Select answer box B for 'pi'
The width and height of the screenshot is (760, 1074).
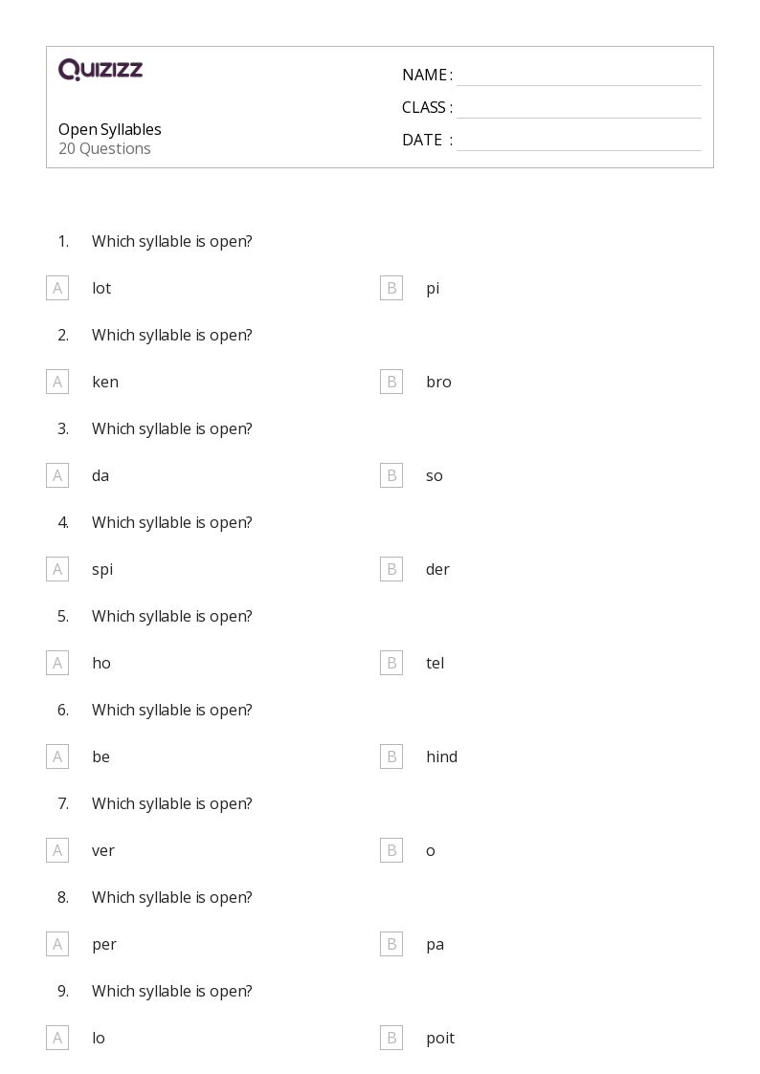click(x=391, y=289)
